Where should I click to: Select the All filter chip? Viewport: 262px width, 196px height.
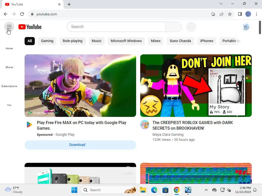pyautogui.click(x=30, y=41)
